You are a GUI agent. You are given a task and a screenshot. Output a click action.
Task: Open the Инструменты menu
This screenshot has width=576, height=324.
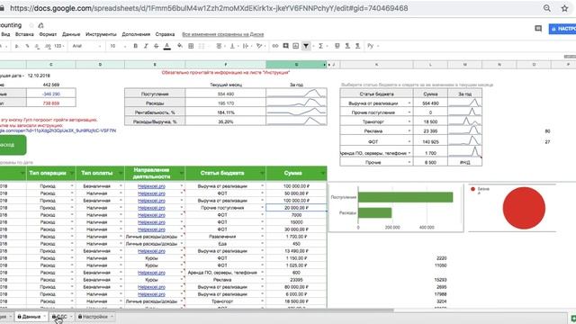pos(101,34)
